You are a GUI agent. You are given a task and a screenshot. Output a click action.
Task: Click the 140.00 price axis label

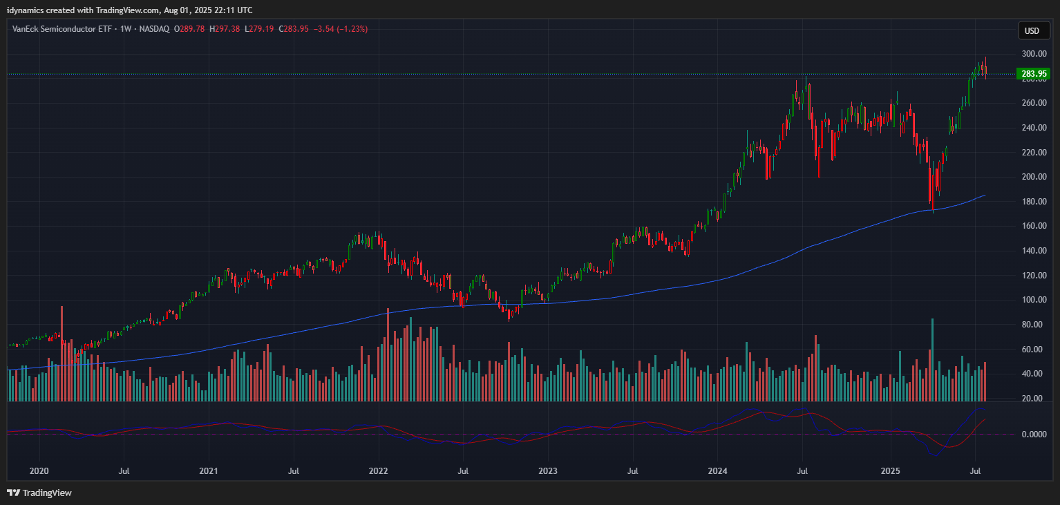(1033, 251)
